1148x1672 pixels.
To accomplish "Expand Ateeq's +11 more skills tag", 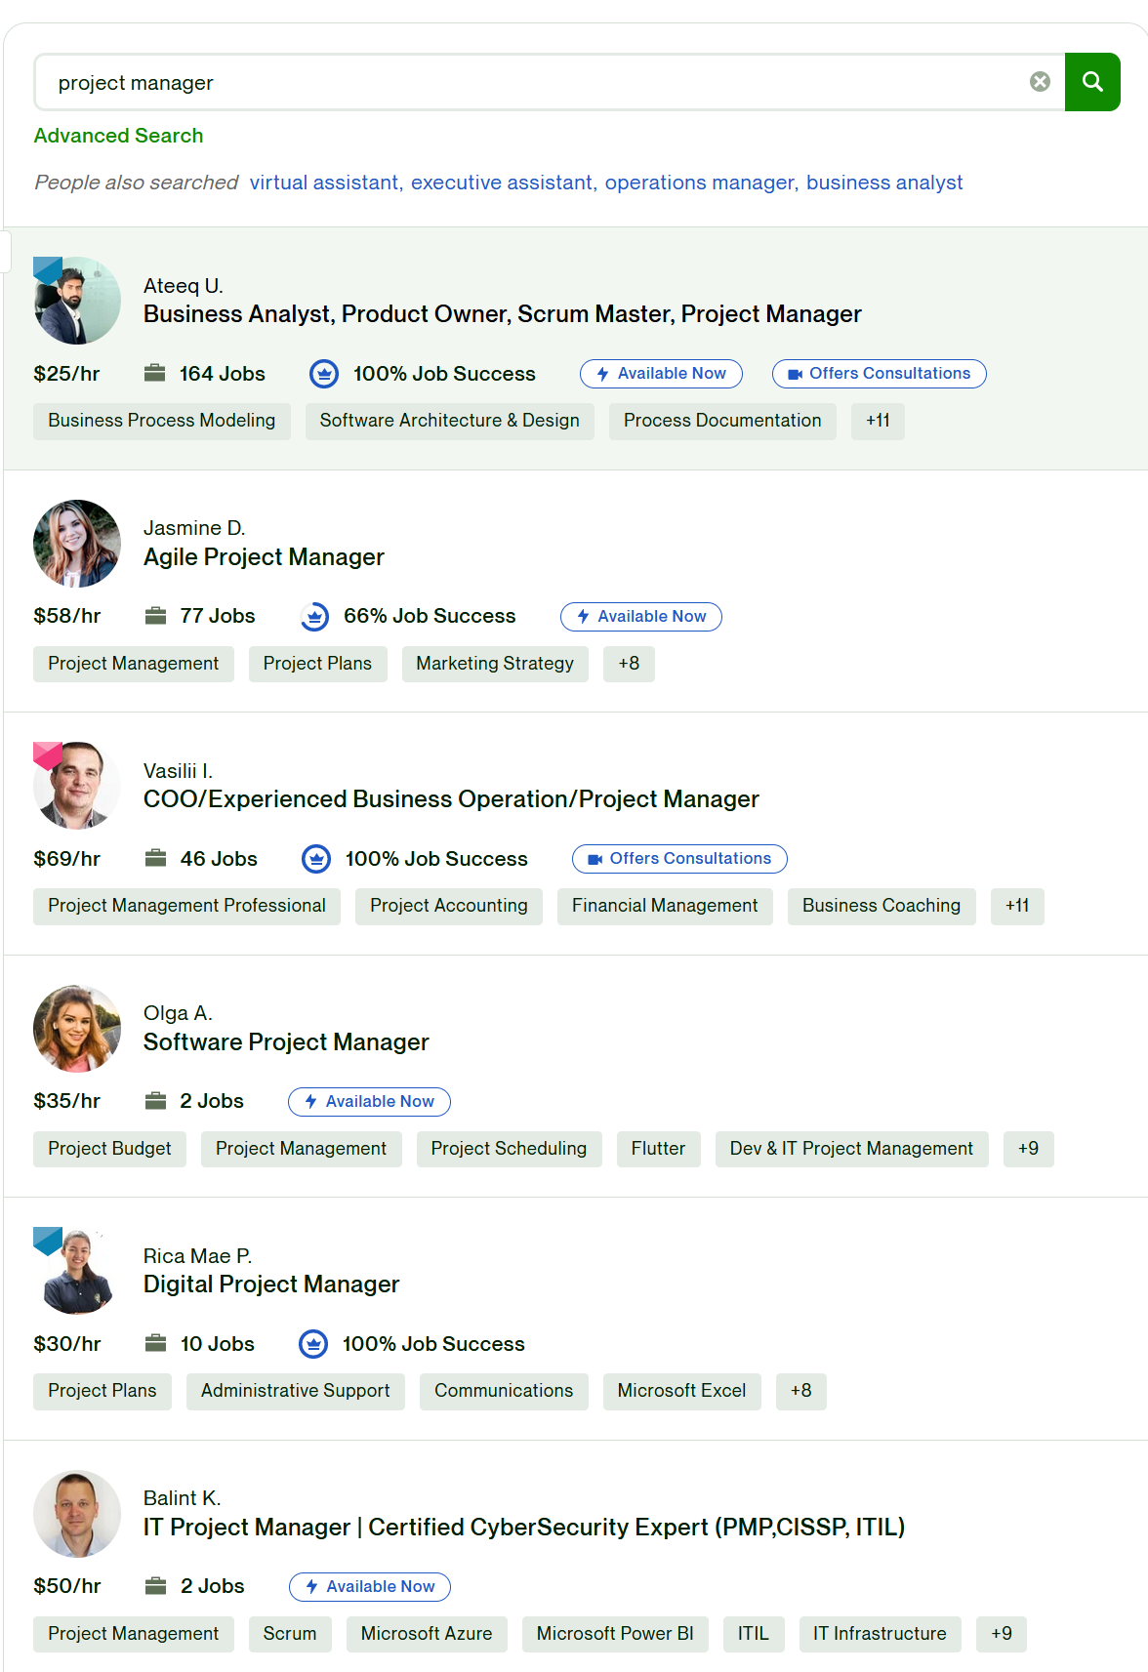I will [878, 421].
